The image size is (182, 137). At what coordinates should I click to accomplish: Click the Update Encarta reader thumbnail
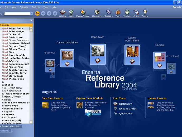pos(151,105)
